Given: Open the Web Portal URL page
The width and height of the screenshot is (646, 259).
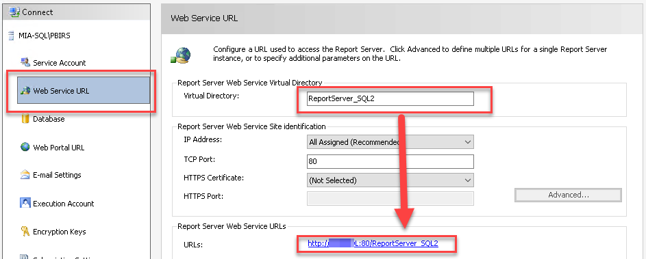Looking at the screenshot, I should [58, 147].
